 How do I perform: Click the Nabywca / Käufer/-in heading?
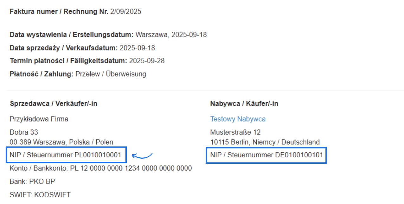click(x=244, y=103)
